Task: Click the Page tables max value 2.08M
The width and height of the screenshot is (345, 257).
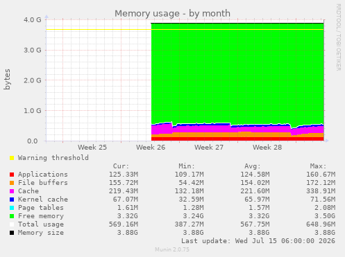Action: (325, 208)
